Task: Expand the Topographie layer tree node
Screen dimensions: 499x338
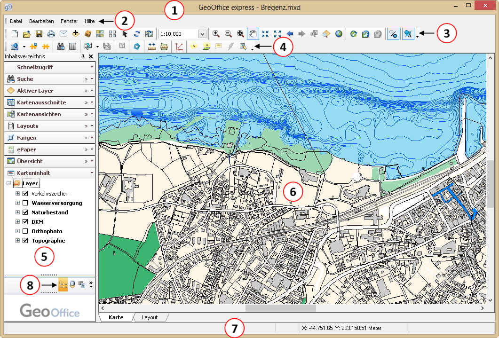Action: tap(18, 241)
